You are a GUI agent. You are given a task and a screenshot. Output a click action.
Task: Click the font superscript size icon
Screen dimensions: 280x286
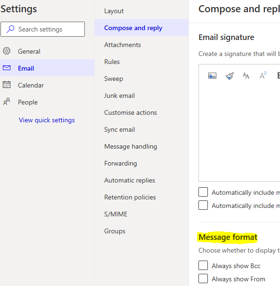[263, 75]
